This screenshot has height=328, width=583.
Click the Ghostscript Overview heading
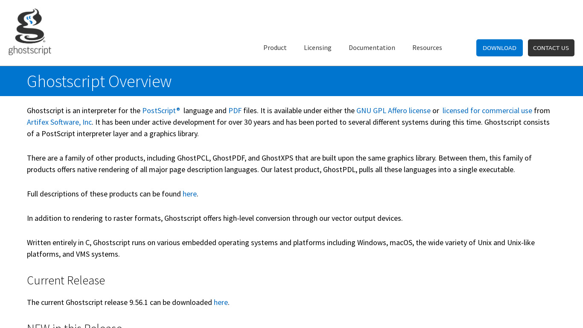point(99,81)
